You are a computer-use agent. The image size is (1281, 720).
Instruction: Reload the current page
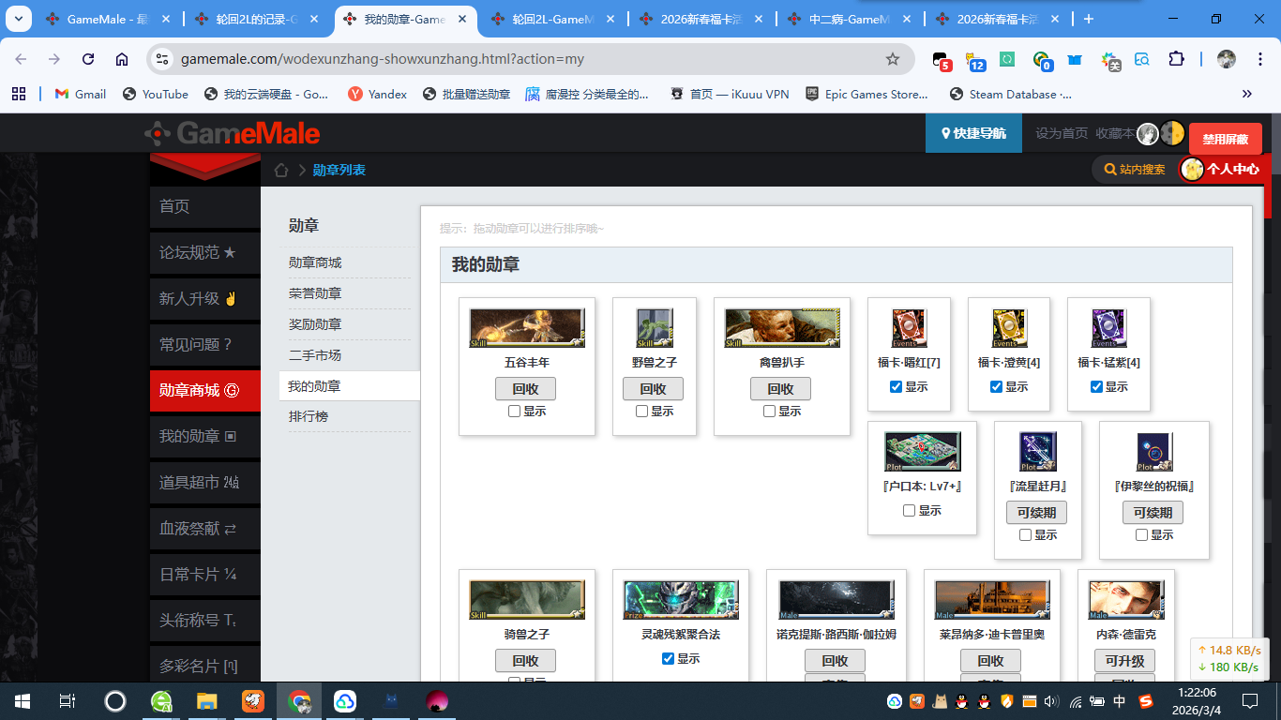(88, 59)
